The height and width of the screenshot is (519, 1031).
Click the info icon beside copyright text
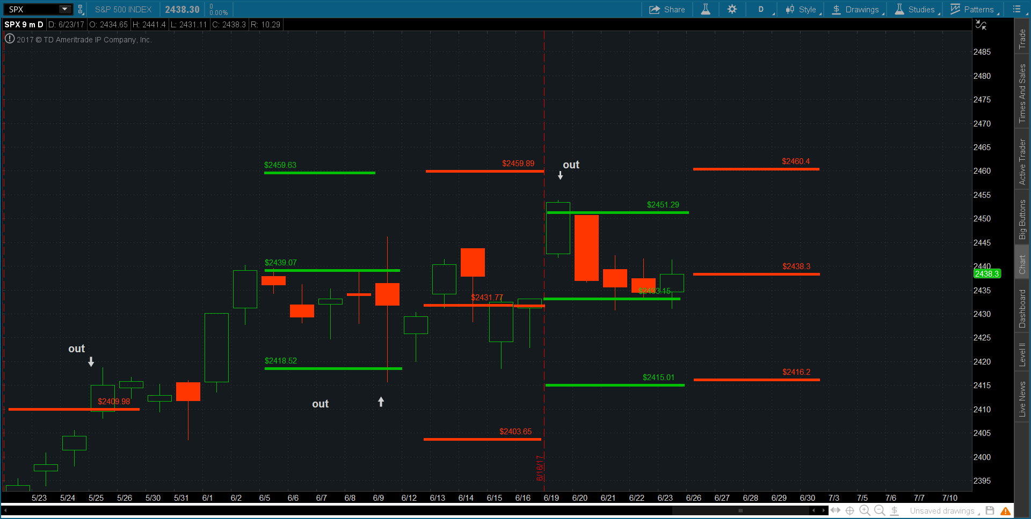click(x=9, y=39)
